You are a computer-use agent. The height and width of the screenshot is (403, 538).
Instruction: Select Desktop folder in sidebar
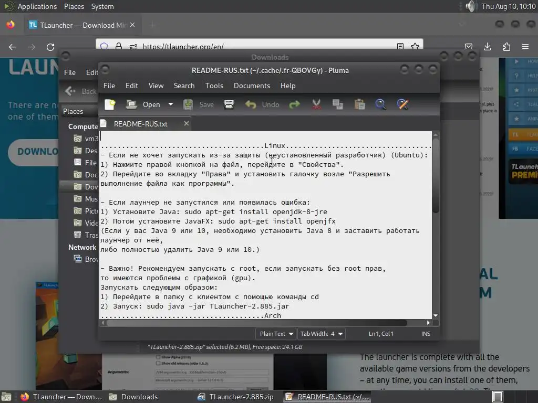(86, 151)
